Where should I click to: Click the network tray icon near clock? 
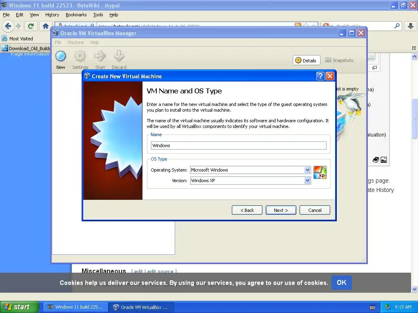click(388, 307)
